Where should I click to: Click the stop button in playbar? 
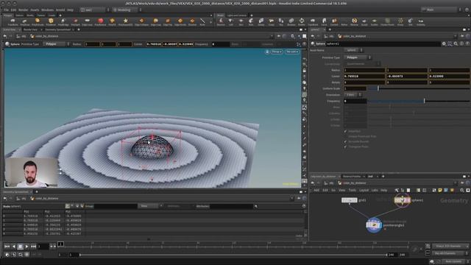[x=20, y=247]
